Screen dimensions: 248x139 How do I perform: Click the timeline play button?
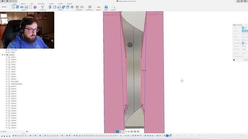4,136
